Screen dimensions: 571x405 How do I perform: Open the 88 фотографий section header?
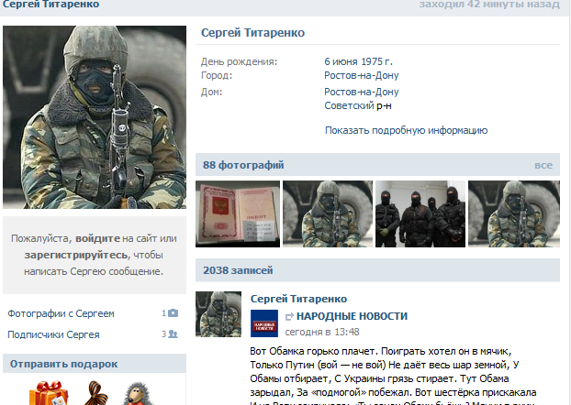(x=244, y=165)
